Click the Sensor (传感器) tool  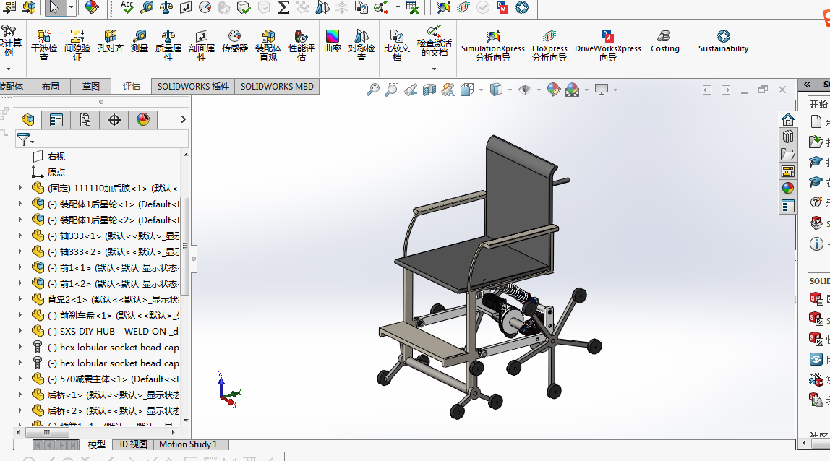[x=234, y=41]
